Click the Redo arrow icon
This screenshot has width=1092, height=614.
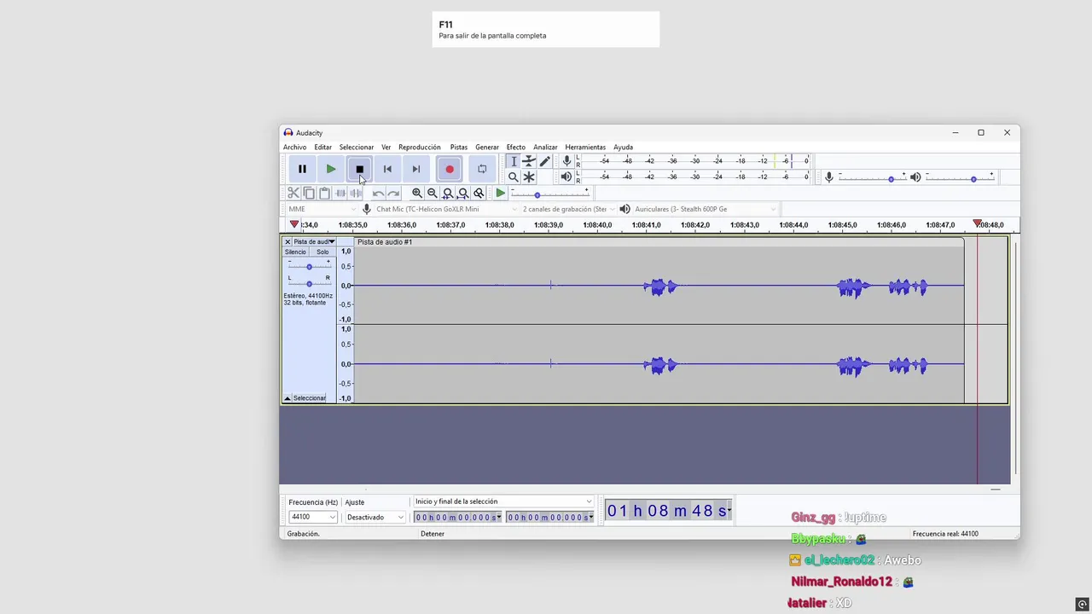tap(393, 194)
